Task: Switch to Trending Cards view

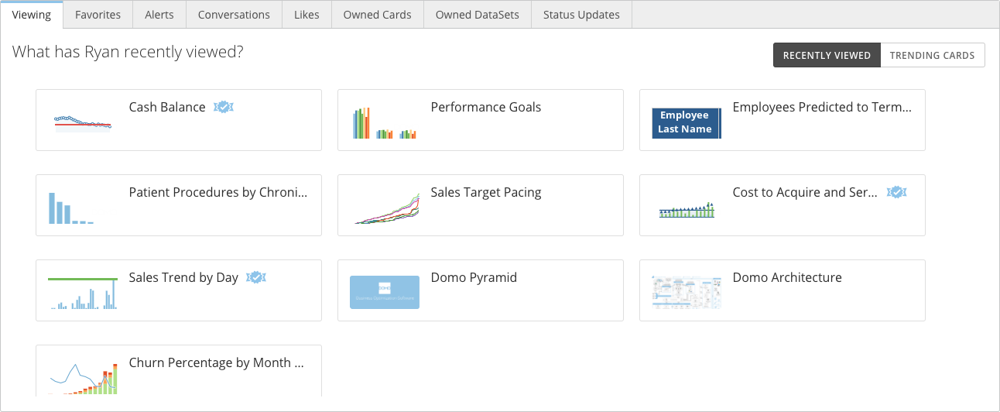Action: coord(933,55)
